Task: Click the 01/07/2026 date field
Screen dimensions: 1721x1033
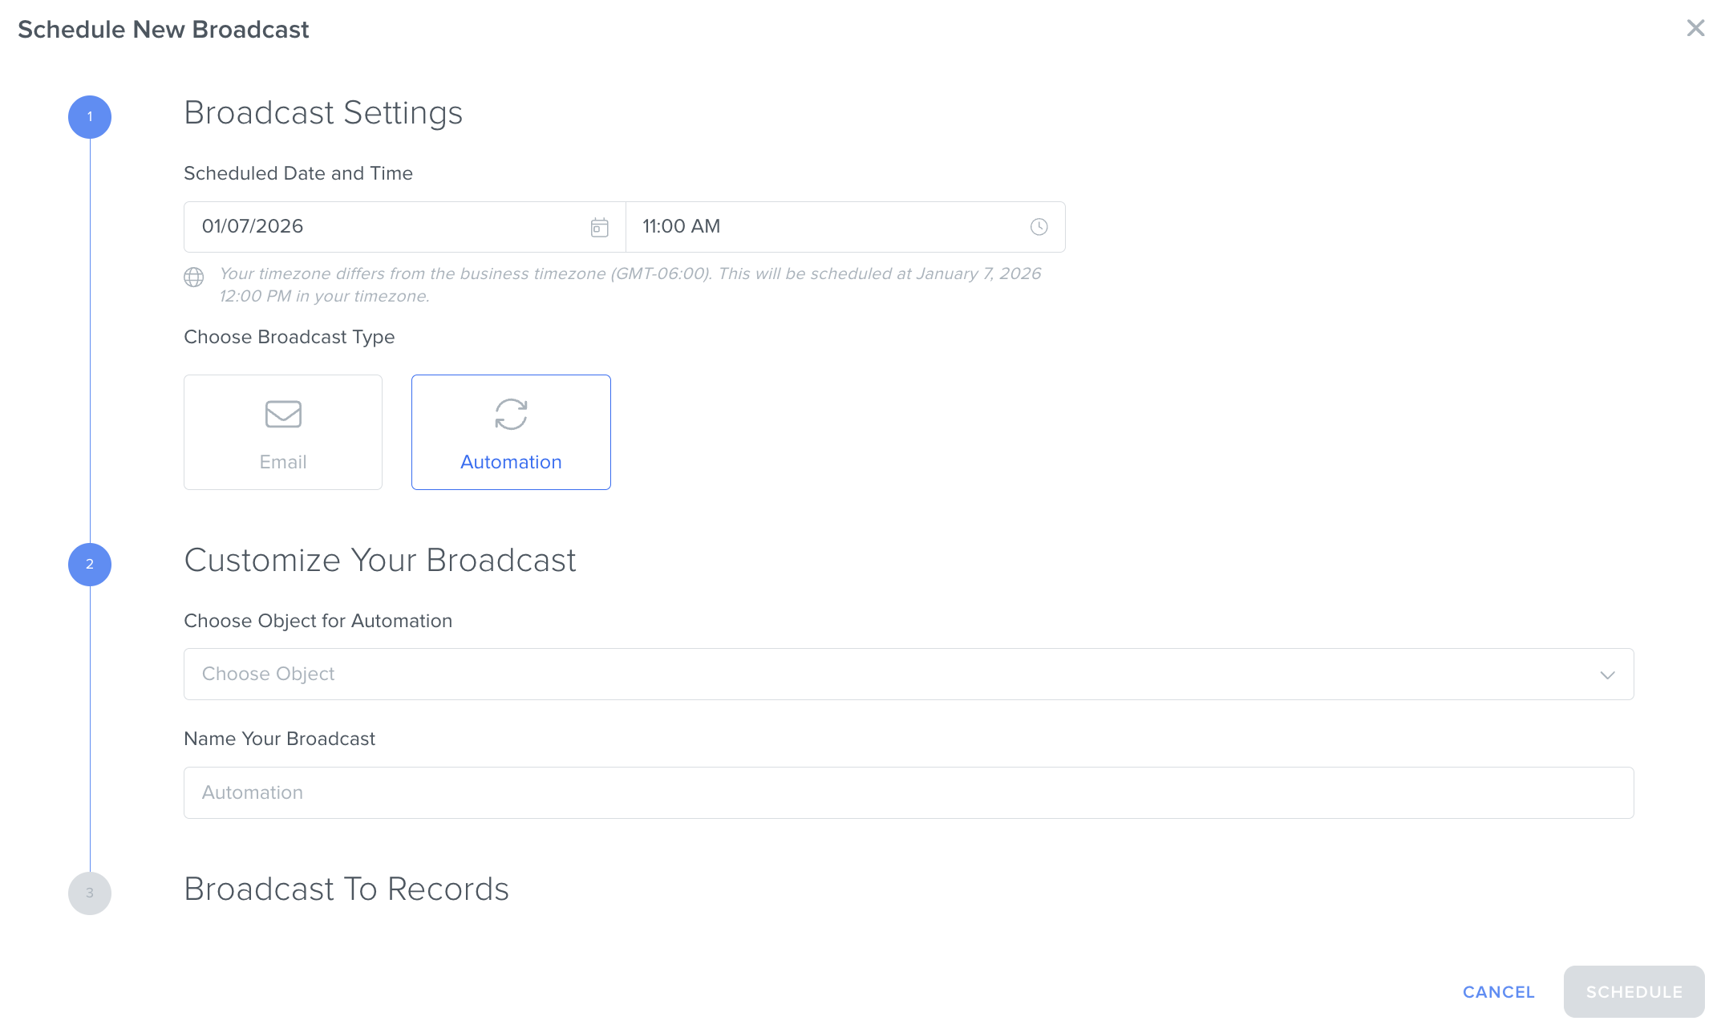Action: coord(385,227)
